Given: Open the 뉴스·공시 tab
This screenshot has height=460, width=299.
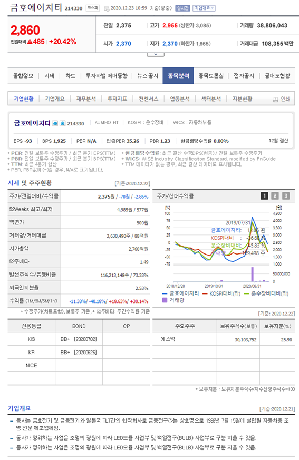Looking at the screenshot, I should pyautogui.click(x=148, y=76).
